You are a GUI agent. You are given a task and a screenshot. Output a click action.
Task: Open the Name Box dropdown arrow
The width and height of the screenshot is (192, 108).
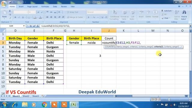click(x=24, y=26)
